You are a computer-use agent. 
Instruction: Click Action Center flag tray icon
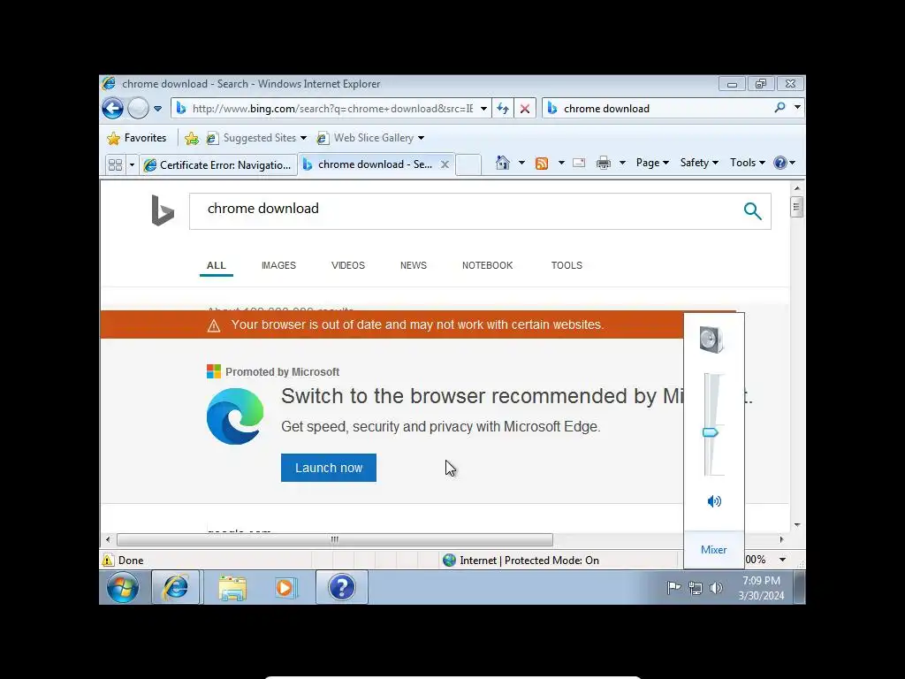(x=673, y=588)
